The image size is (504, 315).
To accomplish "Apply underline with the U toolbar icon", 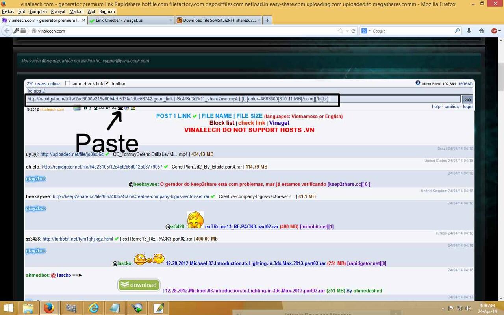I will [x=95, y=108].
